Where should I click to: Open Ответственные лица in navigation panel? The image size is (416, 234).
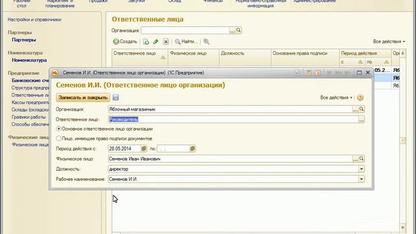pyautogui.click(x=31, y=95)
